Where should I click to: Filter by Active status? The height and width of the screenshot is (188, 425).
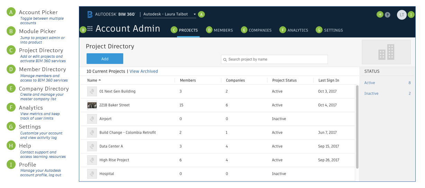[370, 83]
